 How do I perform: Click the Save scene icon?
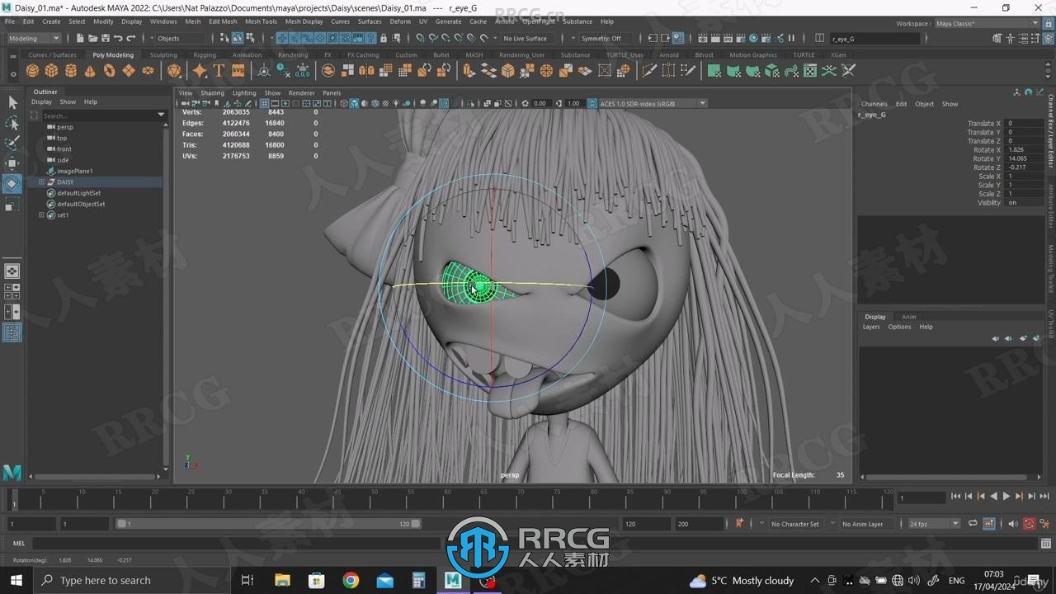point(105,38)
